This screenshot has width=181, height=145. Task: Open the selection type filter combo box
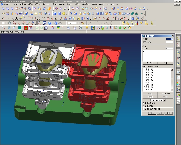click(73, 23)
